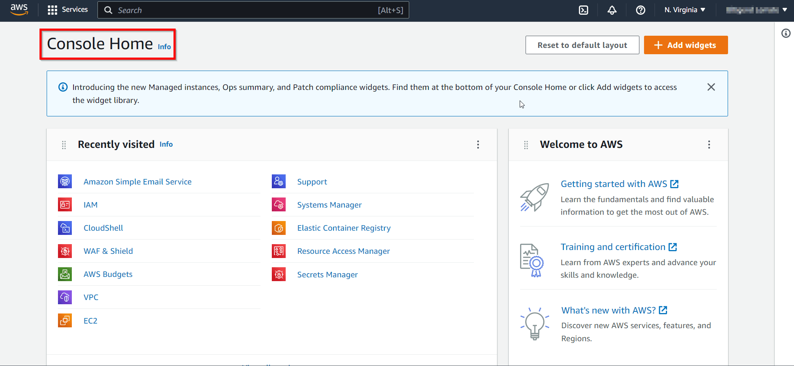The image size is (794, 366).
Task: Click the Resource Access Manager icon
Action: point(279,251)
